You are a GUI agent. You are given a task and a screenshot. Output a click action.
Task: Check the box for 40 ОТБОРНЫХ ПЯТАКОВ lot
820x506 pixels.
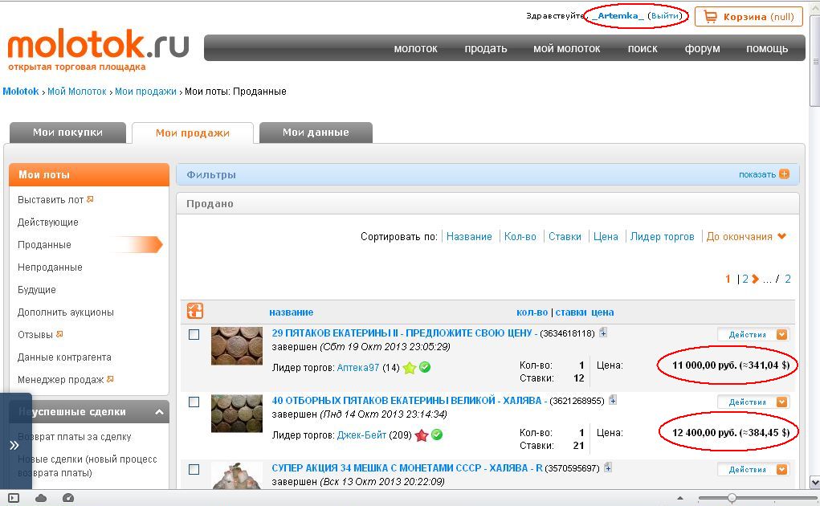(194, 402)
